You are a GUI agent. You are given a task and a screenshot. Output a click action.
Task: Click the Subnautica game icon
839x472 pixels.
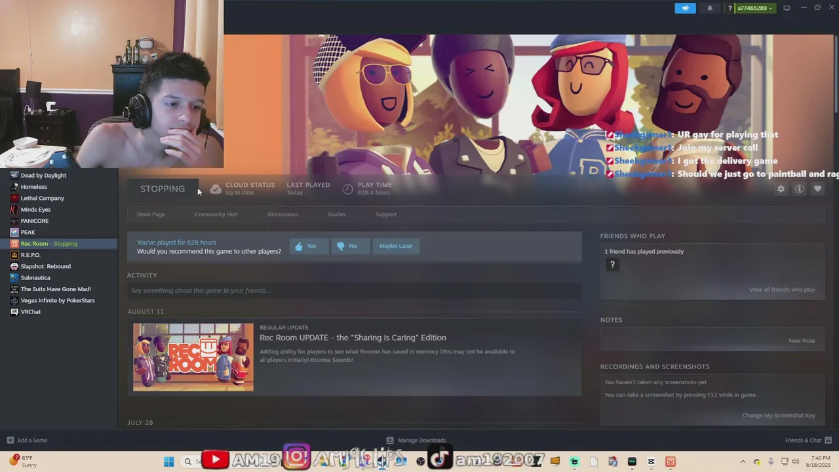[x=14, y=278]
